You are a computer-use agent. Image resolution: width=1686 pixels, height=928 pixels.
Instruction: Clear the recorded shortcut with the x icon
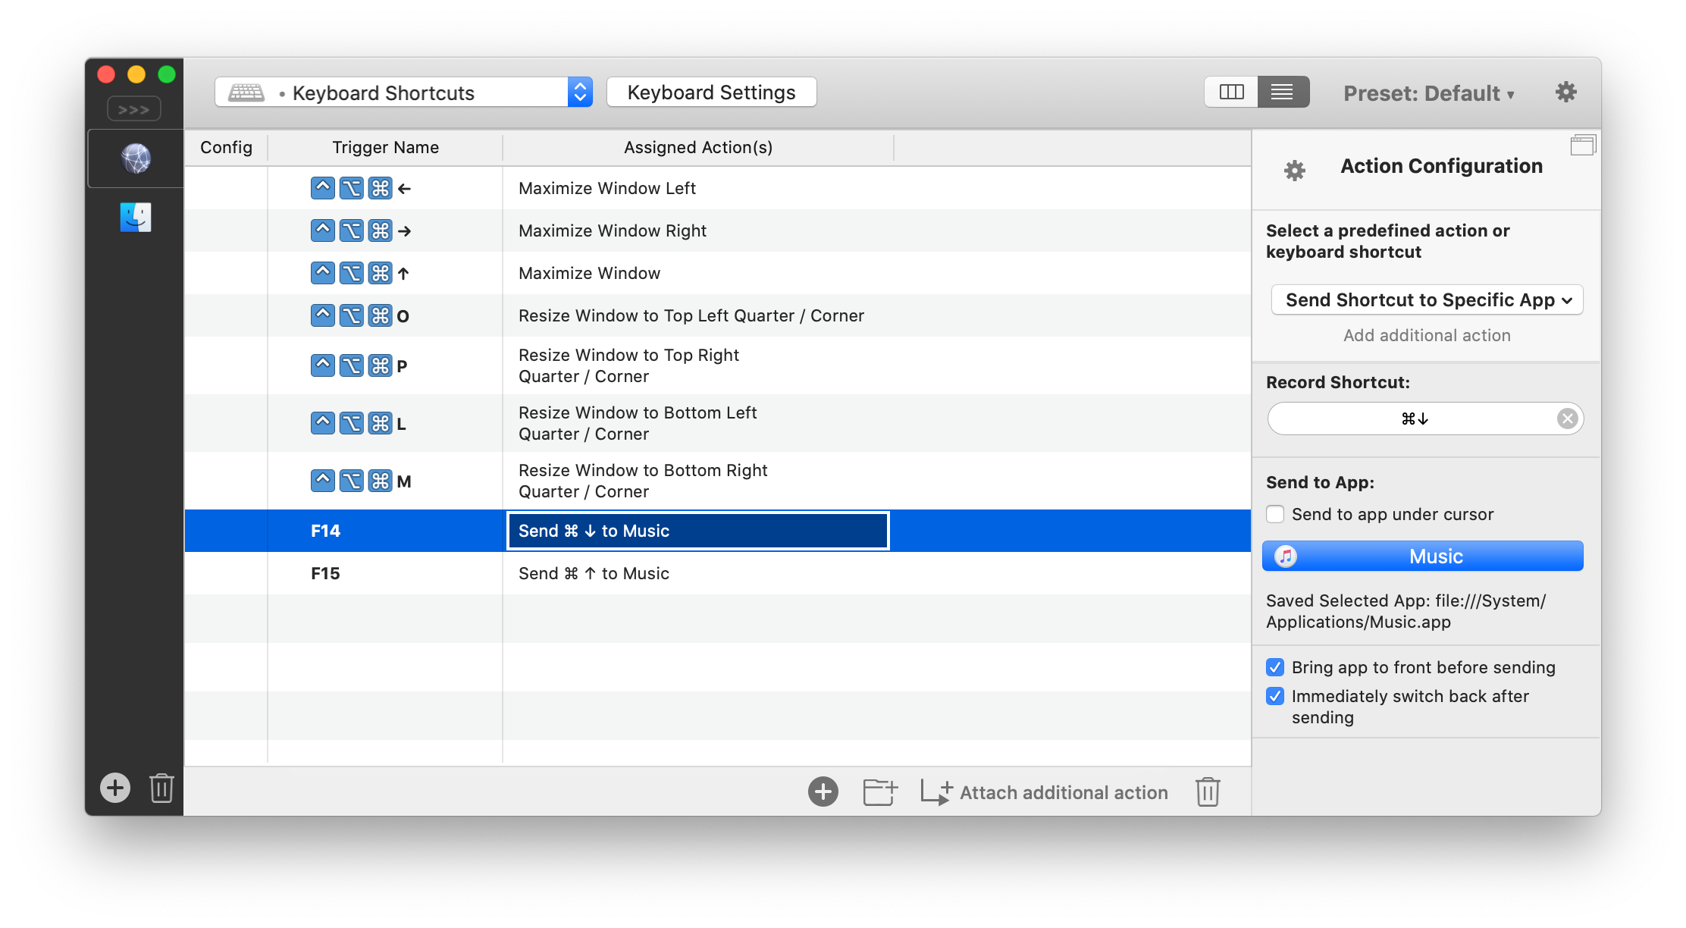[x=1568, y=418]
